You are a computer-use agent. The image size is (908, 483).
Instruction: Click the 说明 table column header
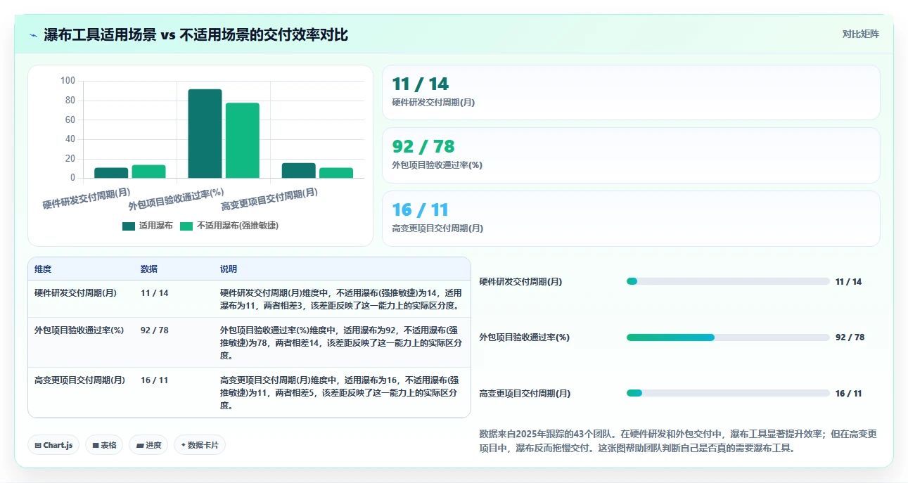tap(229, 269)
